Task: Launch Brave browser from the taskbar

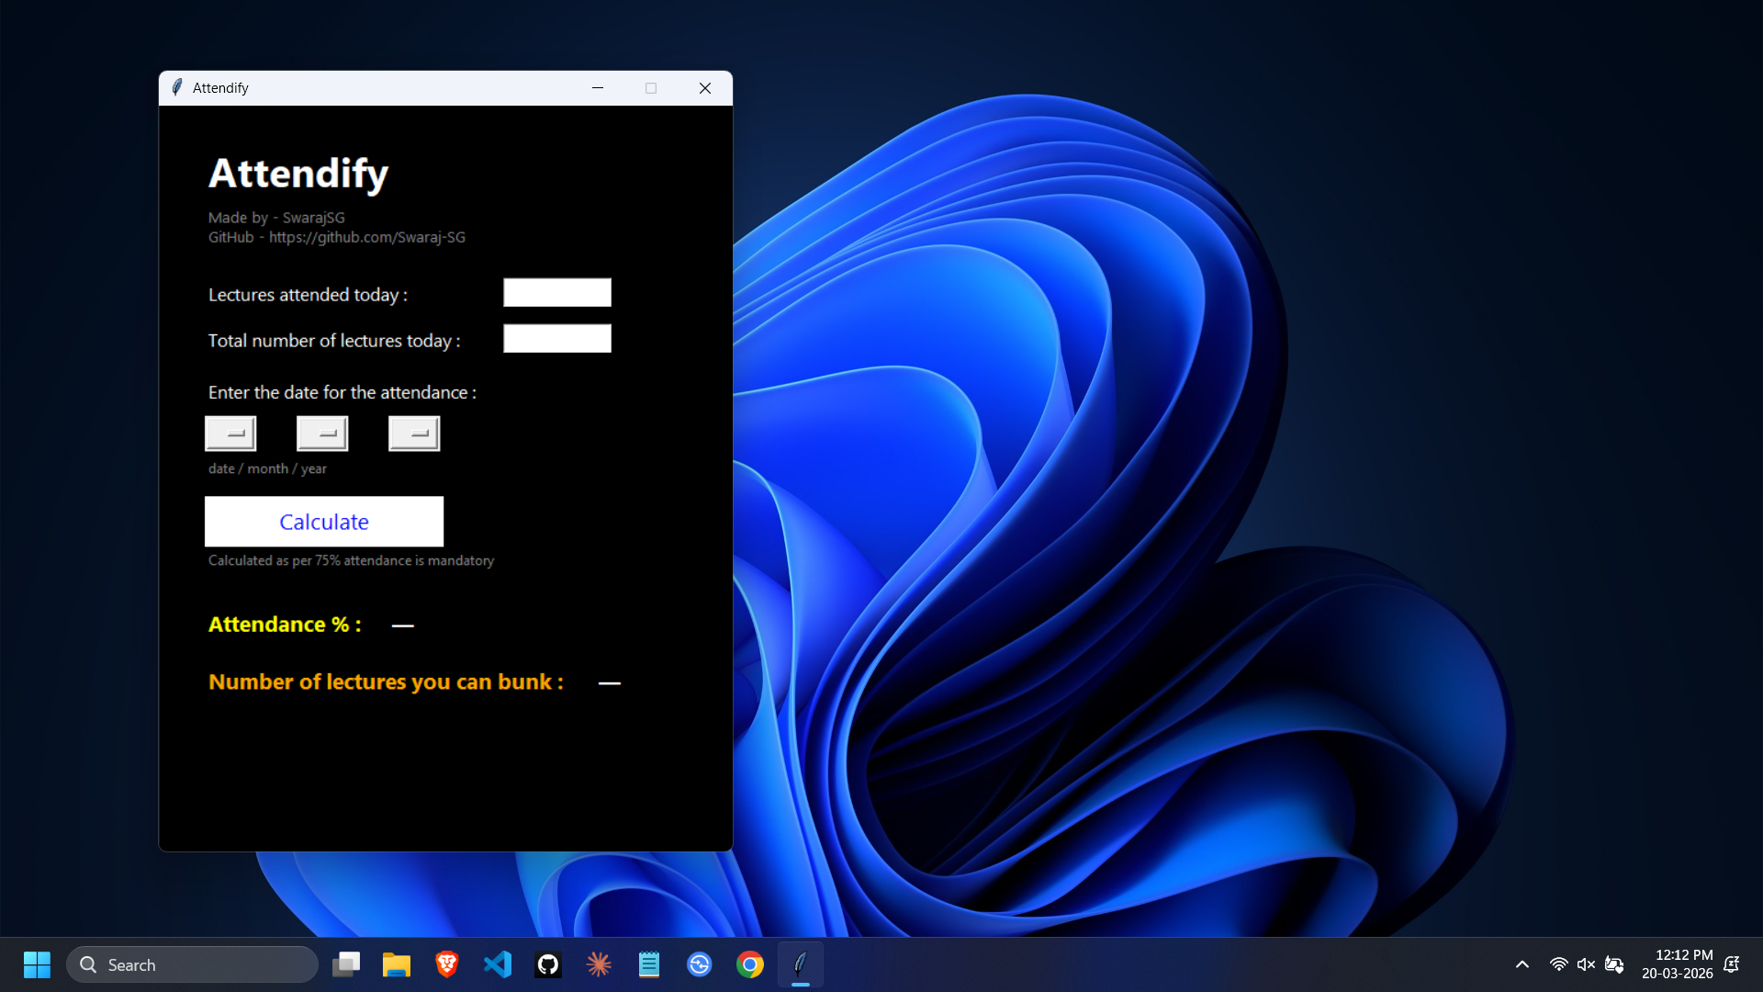Action: [446, 964]
